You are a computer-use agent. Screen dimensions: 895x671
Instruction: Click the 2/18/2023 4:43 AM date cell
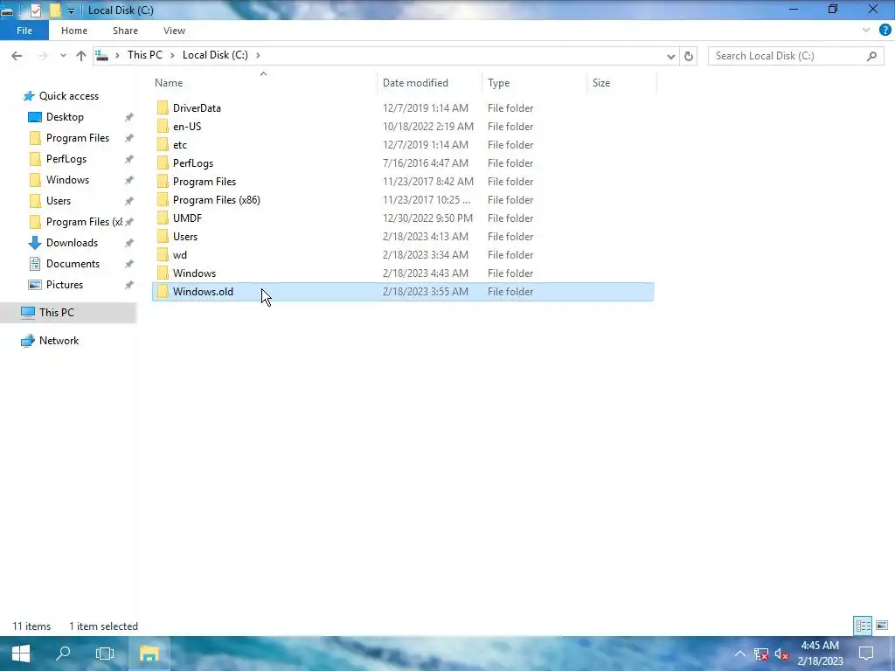[426, 273]
